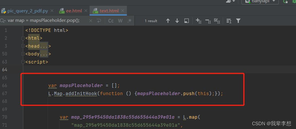This screenshot has width=296, height=129.
Task: Go to next search occurrence arrow
Action: (177, 21)
